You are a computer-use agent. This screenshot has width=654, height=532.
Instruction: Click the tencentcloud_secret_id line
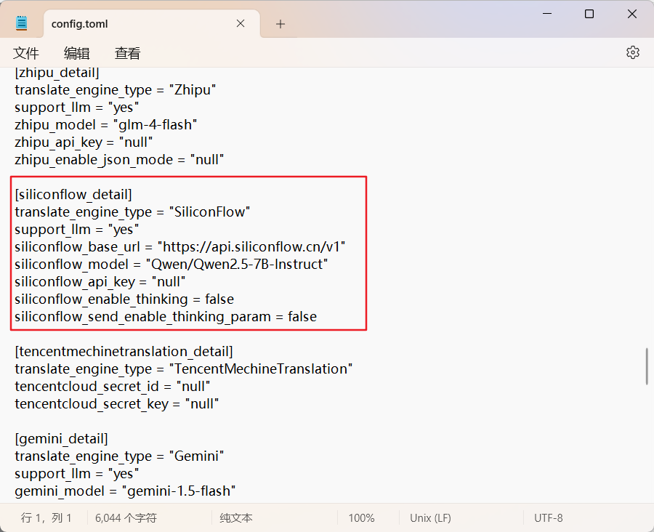[112, 387]
